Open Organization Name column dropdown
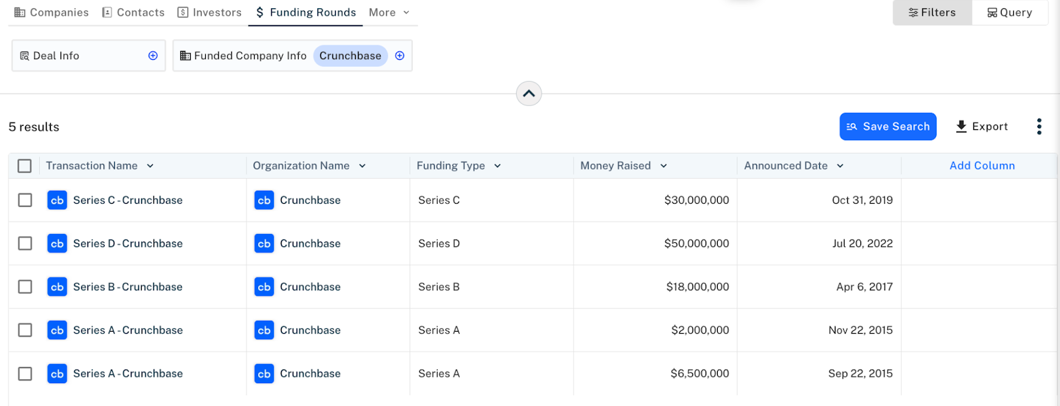The image size is (1060, 406). point(362,166)
